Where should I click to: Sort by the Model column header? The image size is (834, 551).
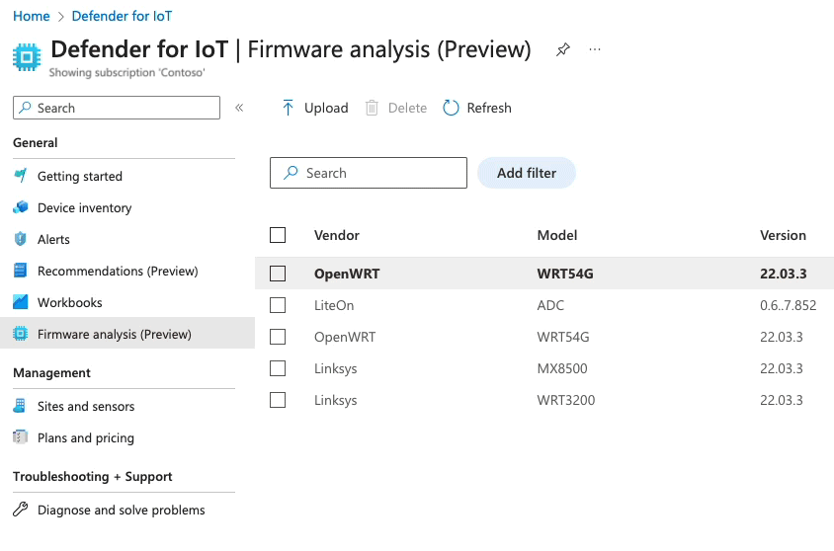[x=557, y=235]
